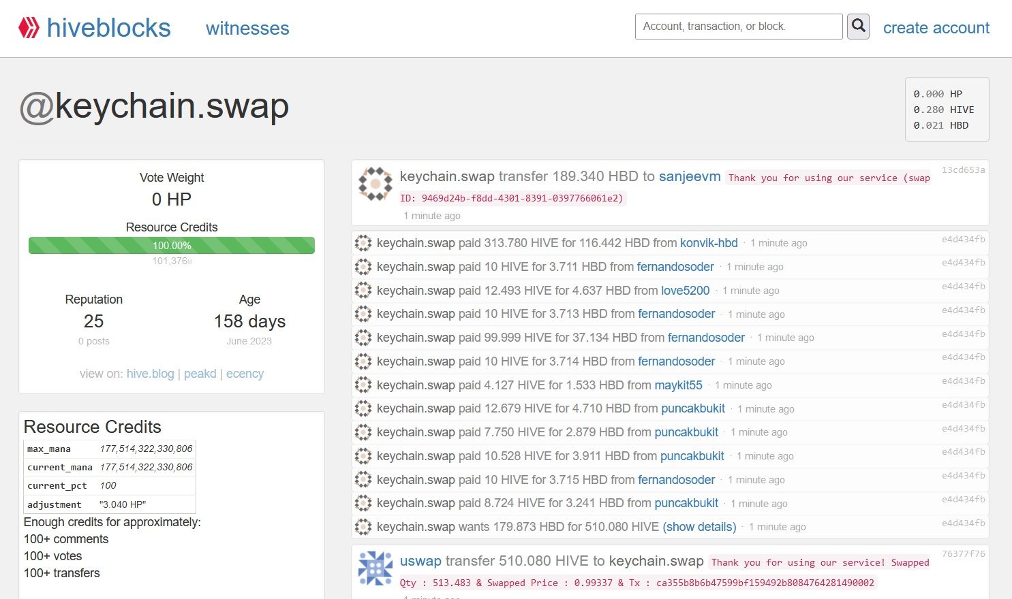Go to hiveblocks home link
This screenshot has height=599, width=1012.
[x=108, y=28]
